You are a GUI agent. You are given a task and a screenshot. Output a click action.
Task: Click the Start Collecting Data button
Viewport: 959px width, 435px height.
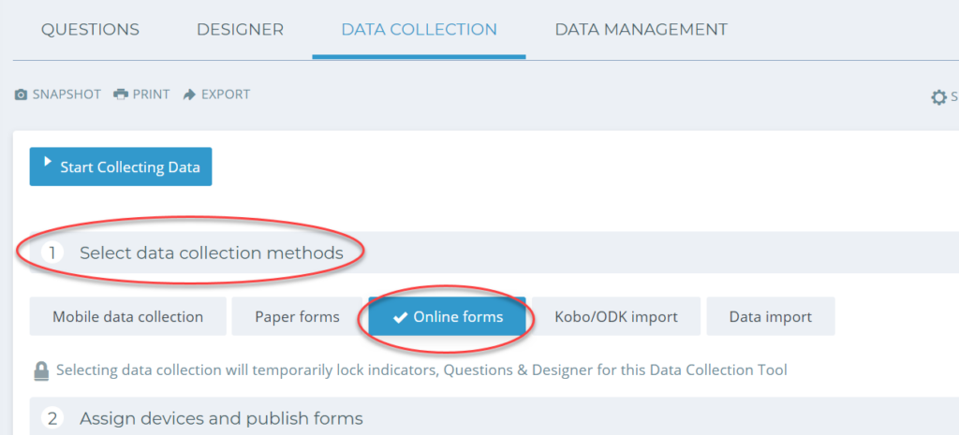tap(121, 167)
